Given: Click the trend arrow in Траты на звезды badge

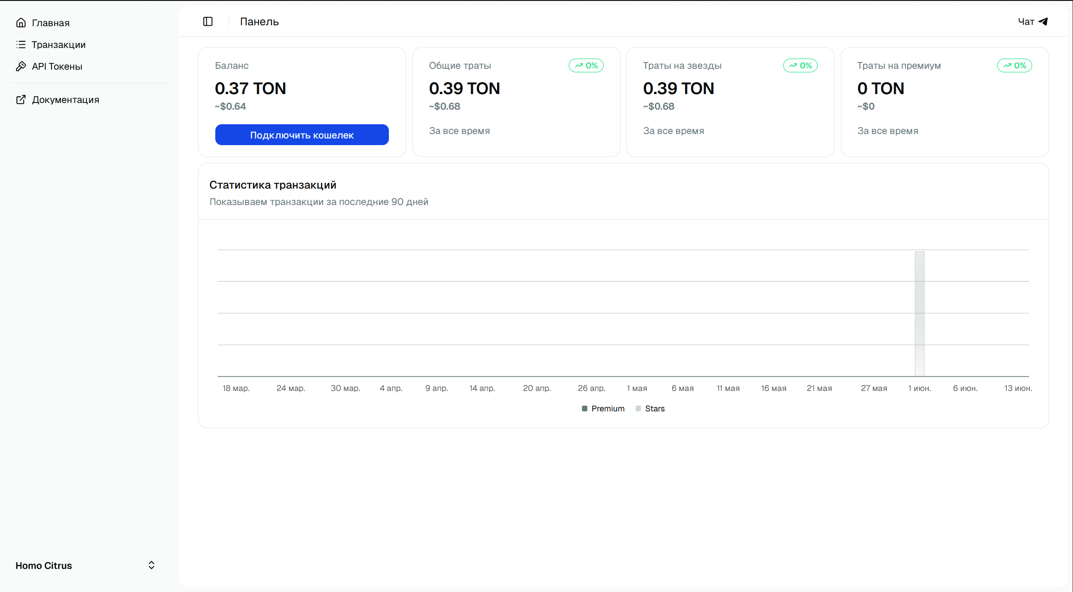Looking at the screenshot, I should click(793, 66).
